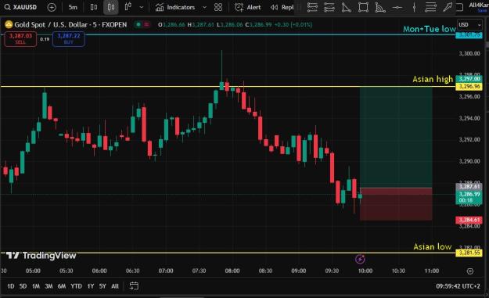
Task: Select the Horizontal Line tool
Action: [x=397, y=7]
